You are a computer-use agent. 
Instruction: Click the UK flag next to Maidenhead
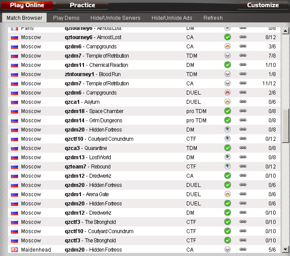[14, 250]
